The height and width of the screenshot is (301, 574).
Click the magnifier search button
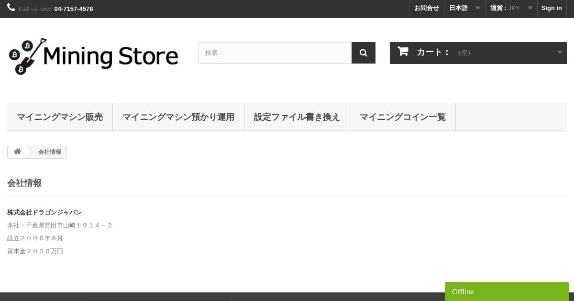[x=364, y=53]
